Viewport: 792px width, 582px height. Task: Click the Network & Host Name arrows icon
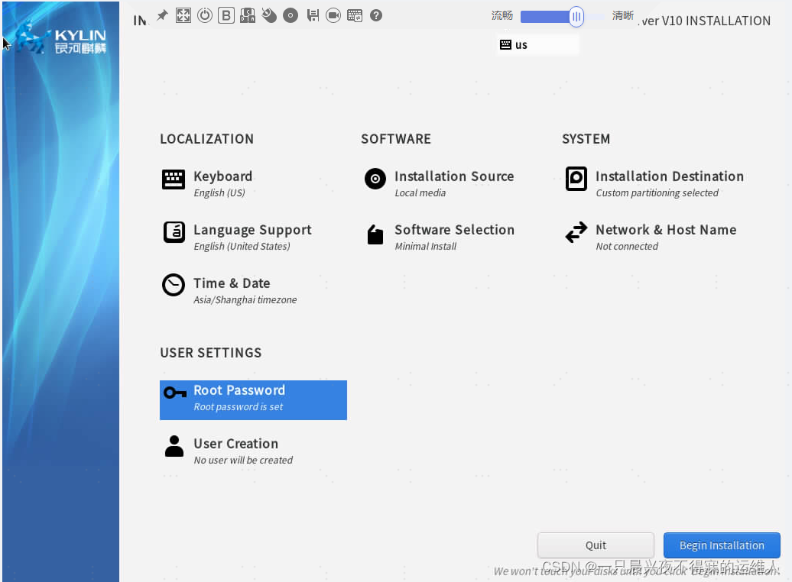click(x=576, y=232)
